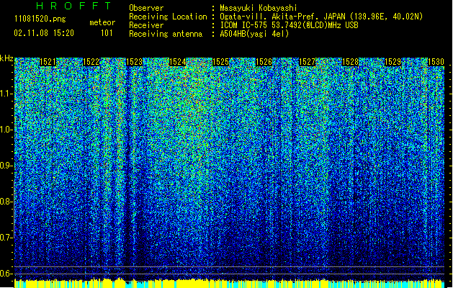Click the Receiver label
This screenshot has width=453, height=288.
pyautogui.click(x=146, y=25)
